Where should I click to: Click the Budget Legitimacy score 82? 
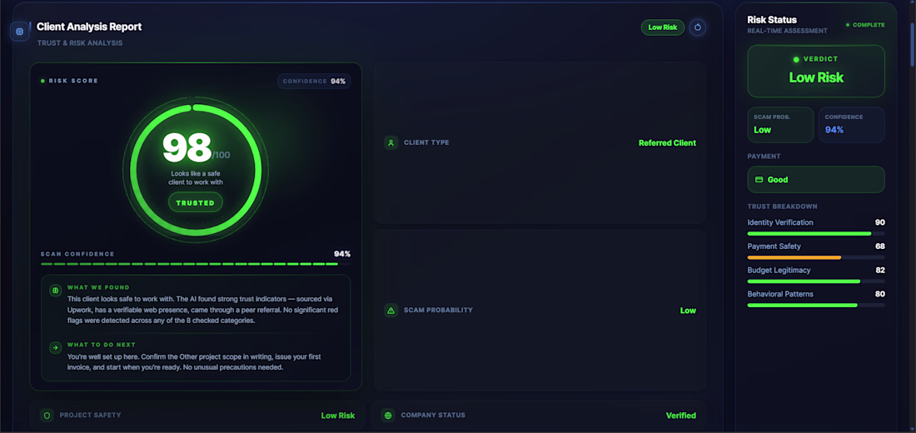tap(880, 271)
